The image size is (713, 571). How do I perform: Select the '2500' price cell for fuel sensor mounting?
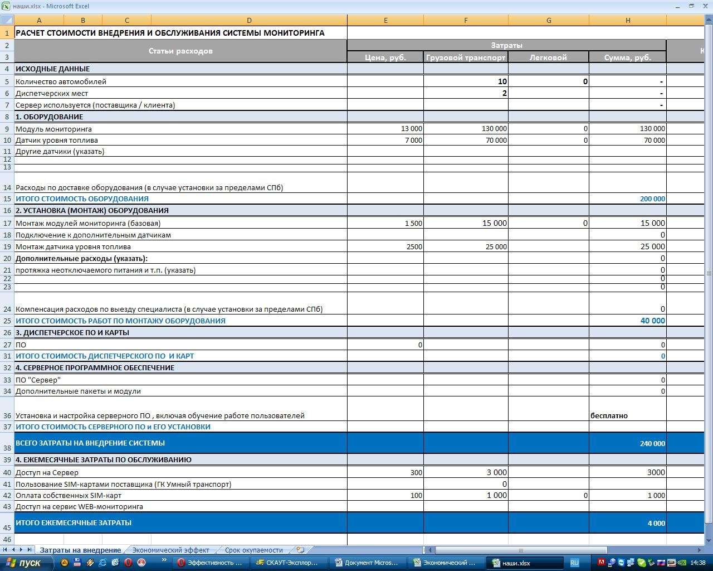[385, 246]
